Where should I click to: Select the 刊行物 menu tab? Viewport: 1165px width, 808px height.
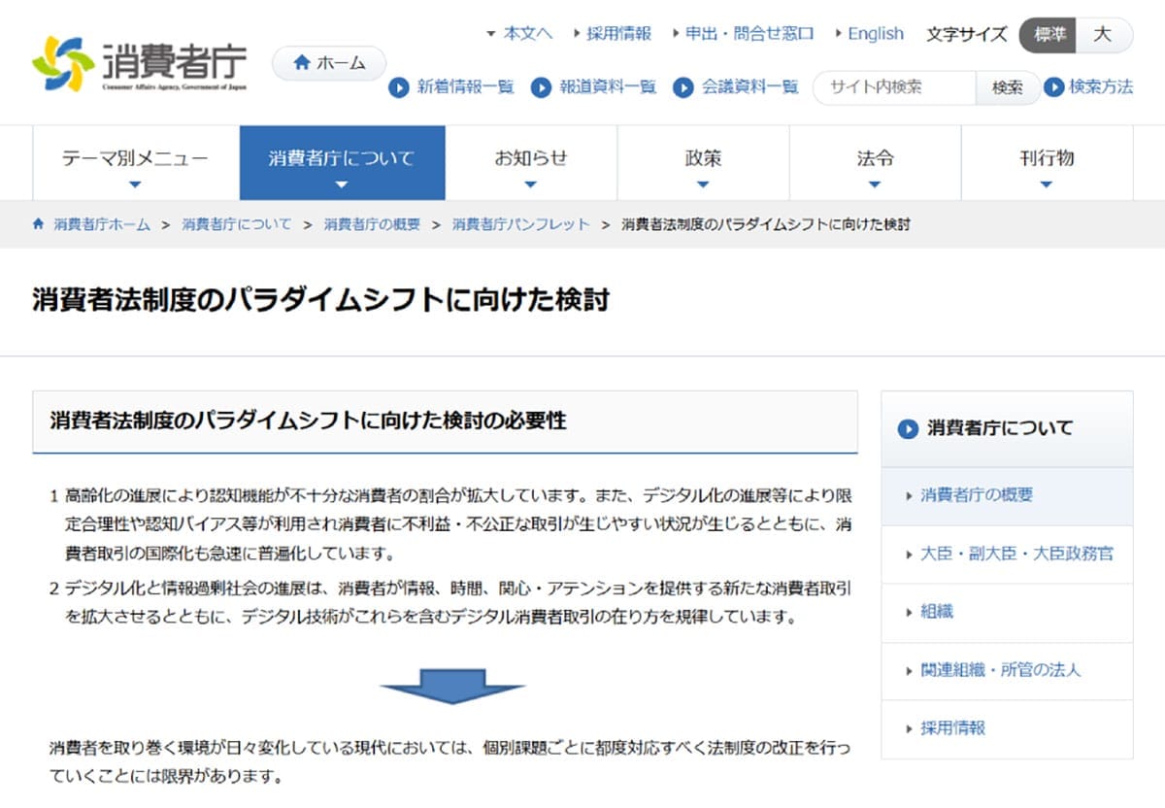pyautogui.click(x=1047, y=163)
